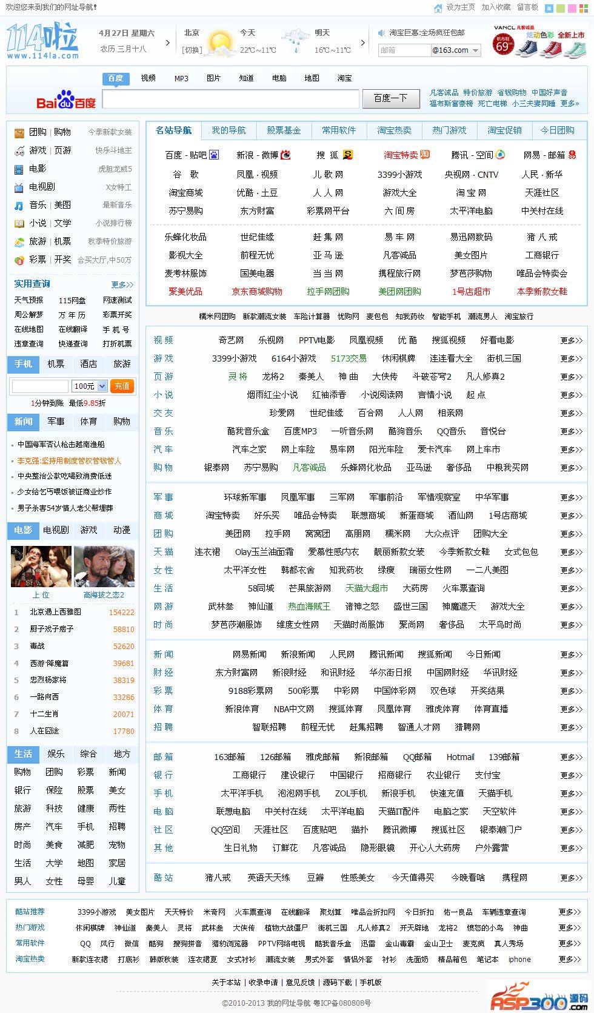Choose the pink theme color swatch
Image resolution: width=594 pixels, height=1013 pixels.
point(573,8)
